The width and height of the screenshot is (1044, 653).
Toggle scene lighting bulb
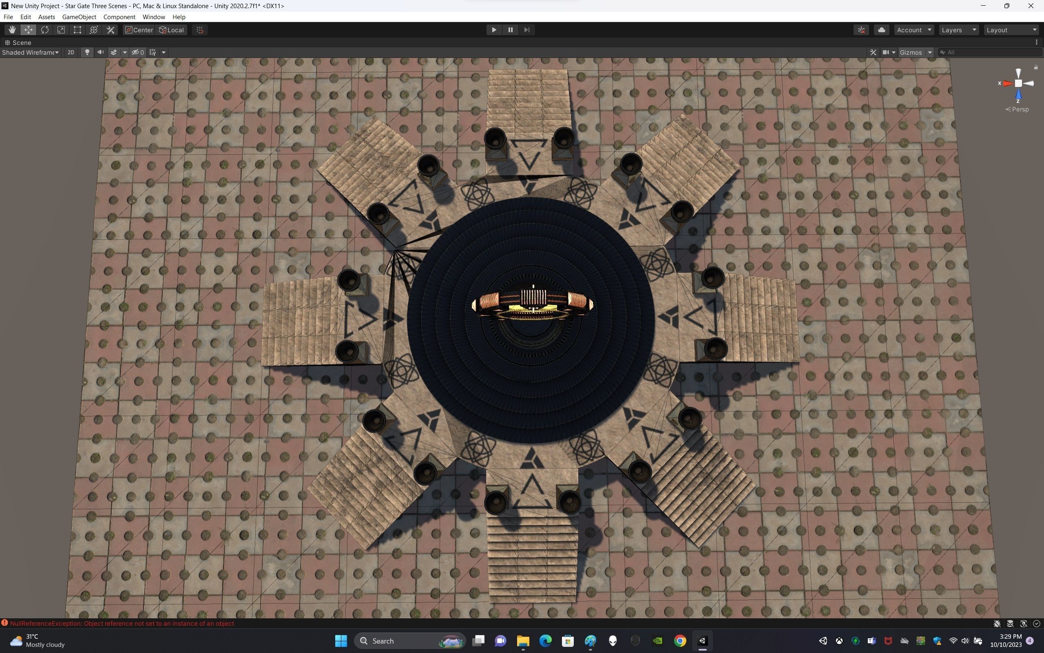(87, 52)
